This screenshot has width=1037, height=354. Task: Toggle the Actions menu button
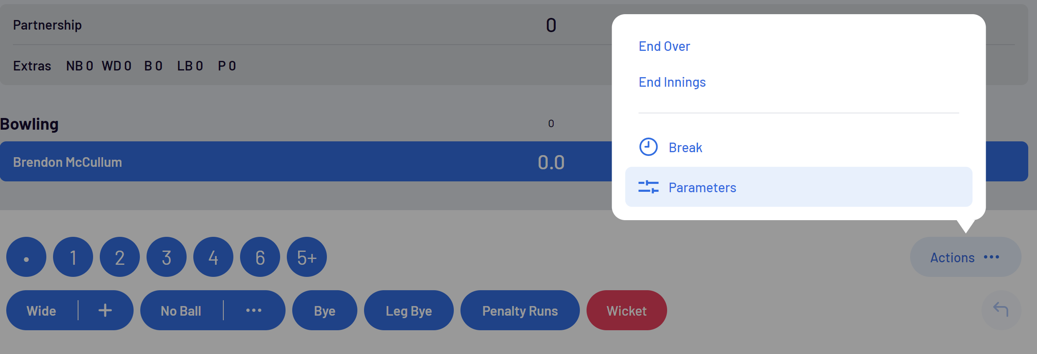[965, 257]
